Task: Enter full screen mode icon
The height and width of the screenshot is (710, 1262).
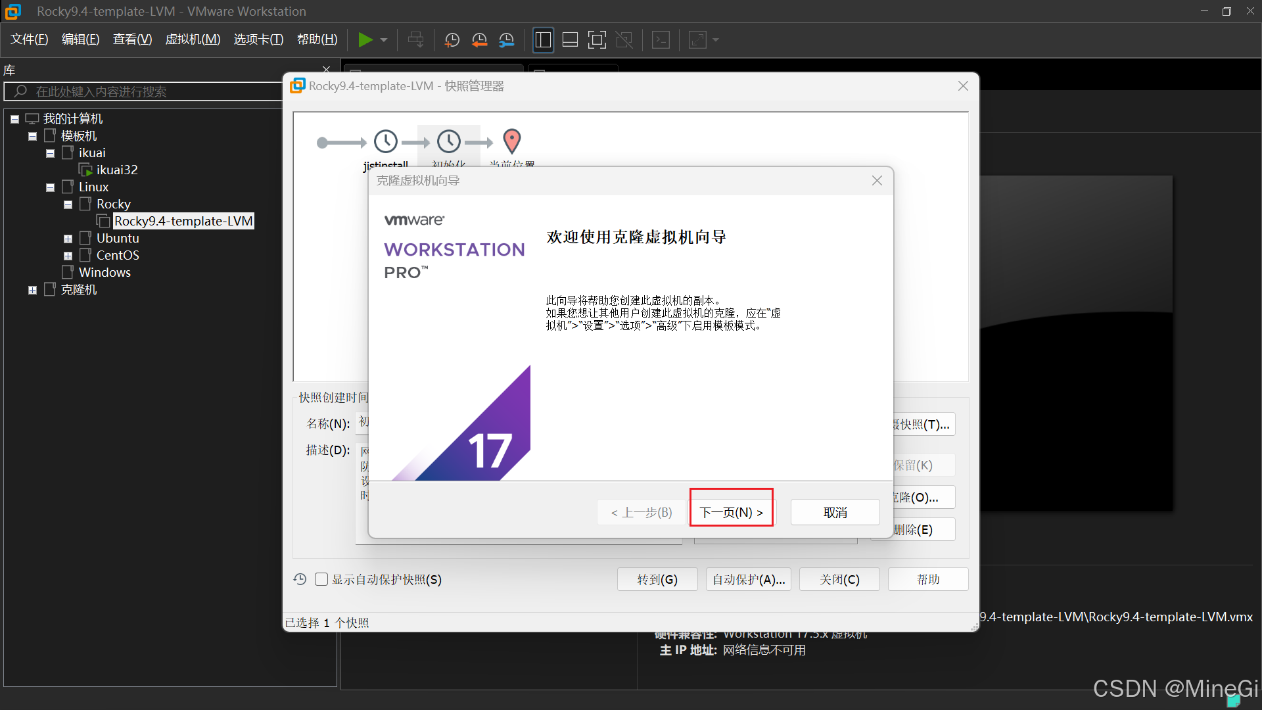Action: point(597,40)
